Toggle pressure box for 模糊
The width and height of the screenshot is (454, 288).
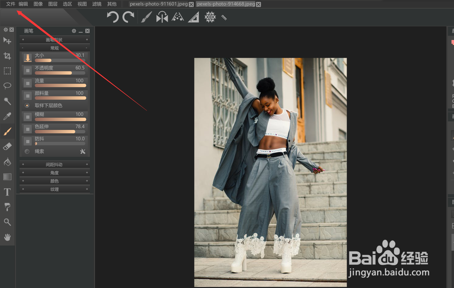coord(28,117)
